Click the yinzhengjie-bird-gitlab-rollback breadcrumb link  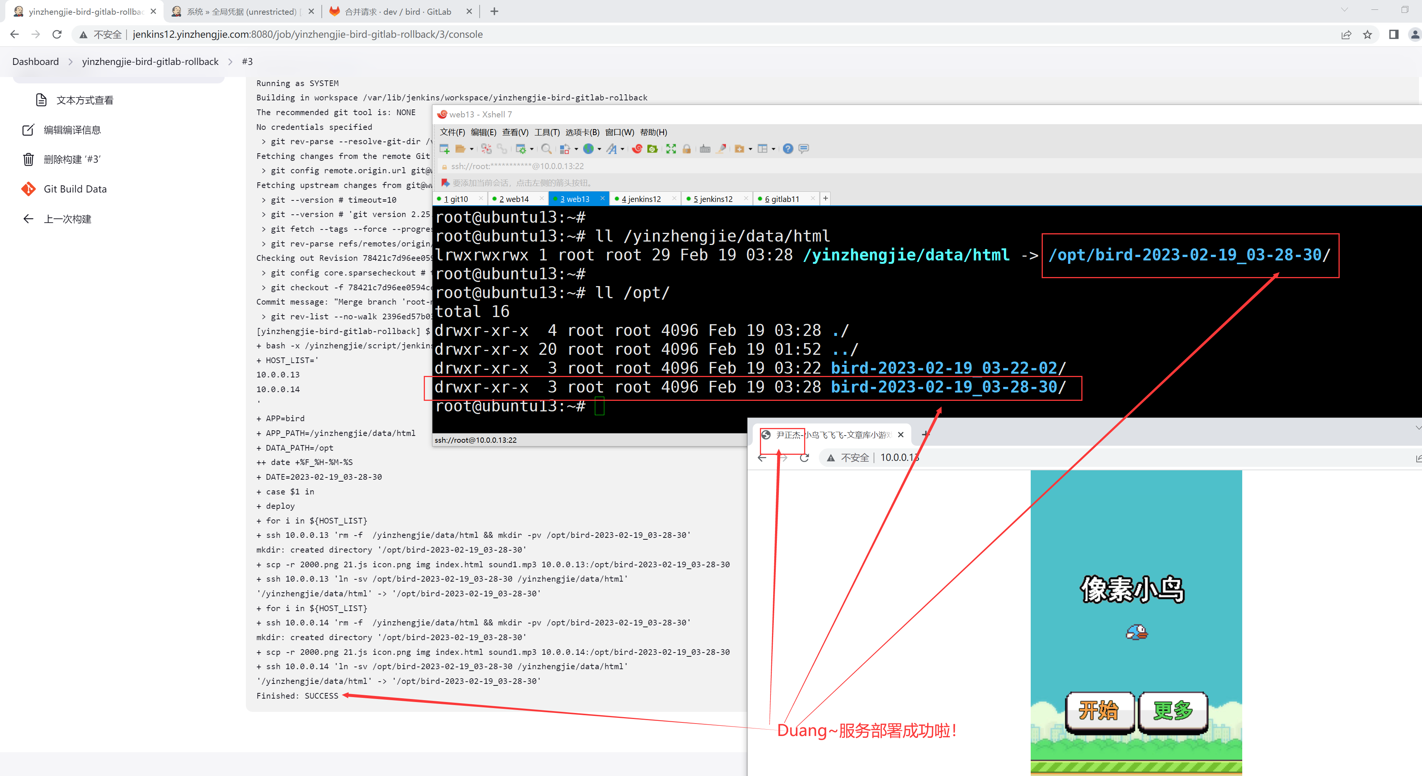pyautogui.click(x=150, y=62)
